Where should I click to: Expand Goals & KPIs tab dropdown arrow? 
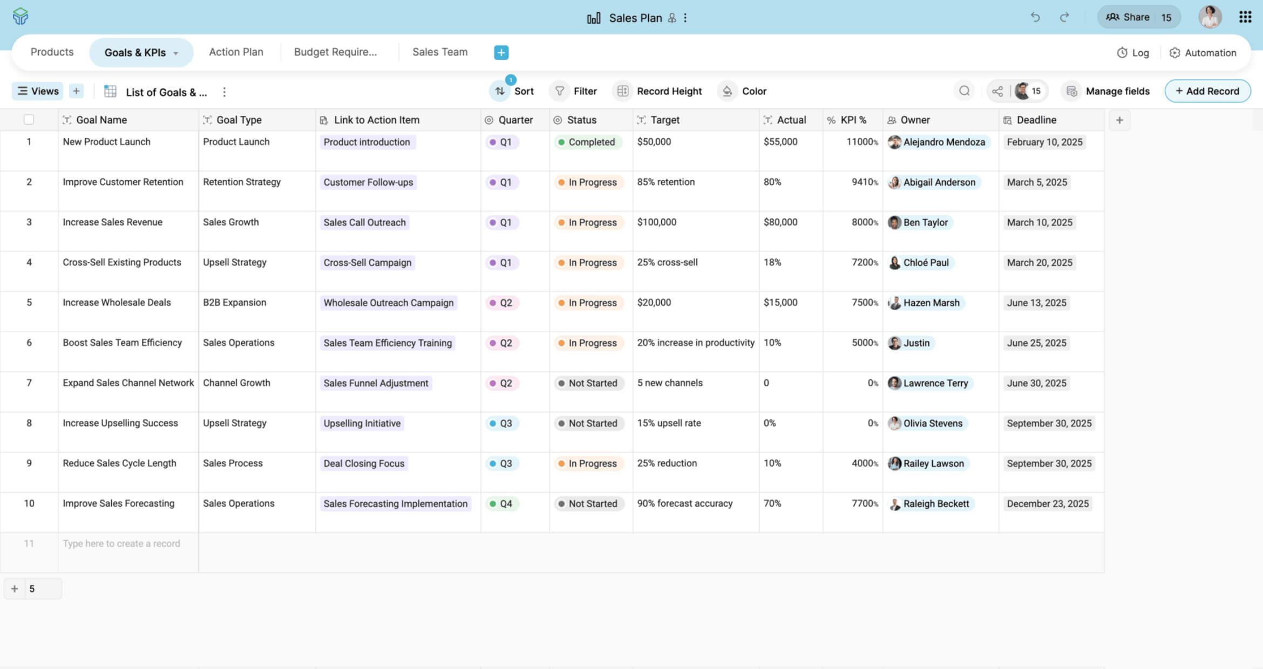pos(176,53)
